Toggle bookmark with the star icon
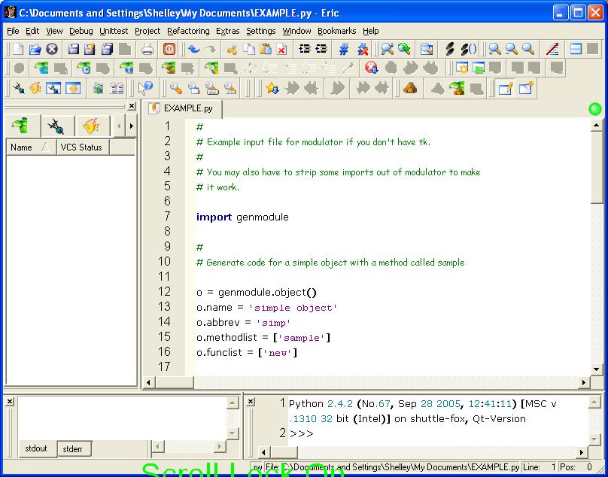Image resolution: width=608 pixels, height=477 pixels. tap(272, 89)
